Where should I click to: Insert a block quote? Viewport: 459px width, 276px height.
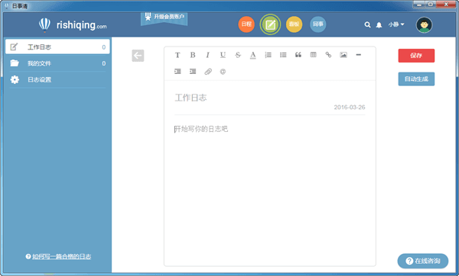tap(298, 55)
